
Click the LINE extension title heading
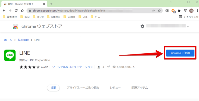[x=25, y=53]
